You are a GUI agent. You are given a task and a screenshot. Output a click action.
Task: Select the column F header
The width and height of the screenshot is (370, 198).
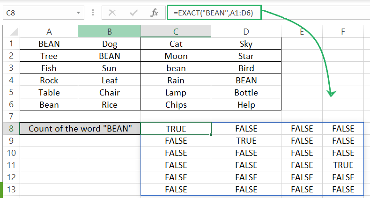[343, 31]
